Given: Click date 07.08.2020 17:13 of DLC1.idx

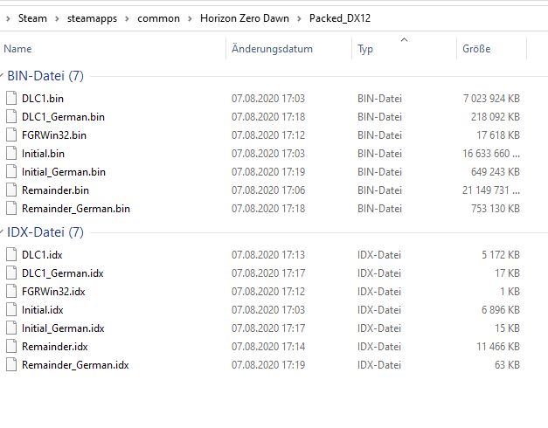Looking at the screenshot, I should 268,255.
